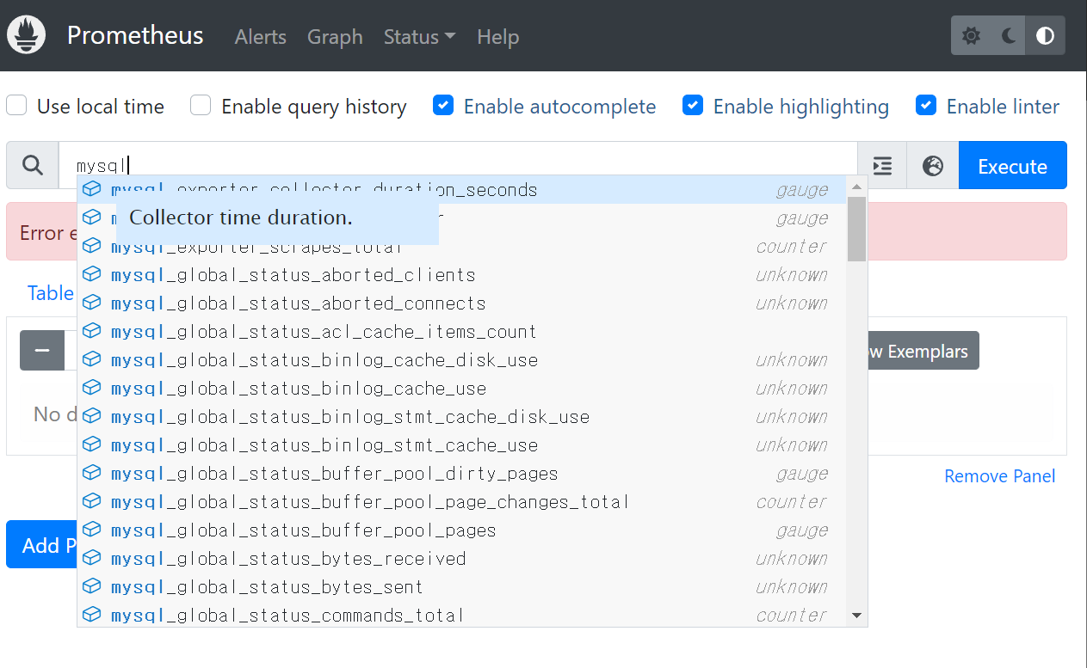The width and height of the screenshot is (1087, 668).
Task: Open the metrics explorer globe icon
Action: point(933,166)
